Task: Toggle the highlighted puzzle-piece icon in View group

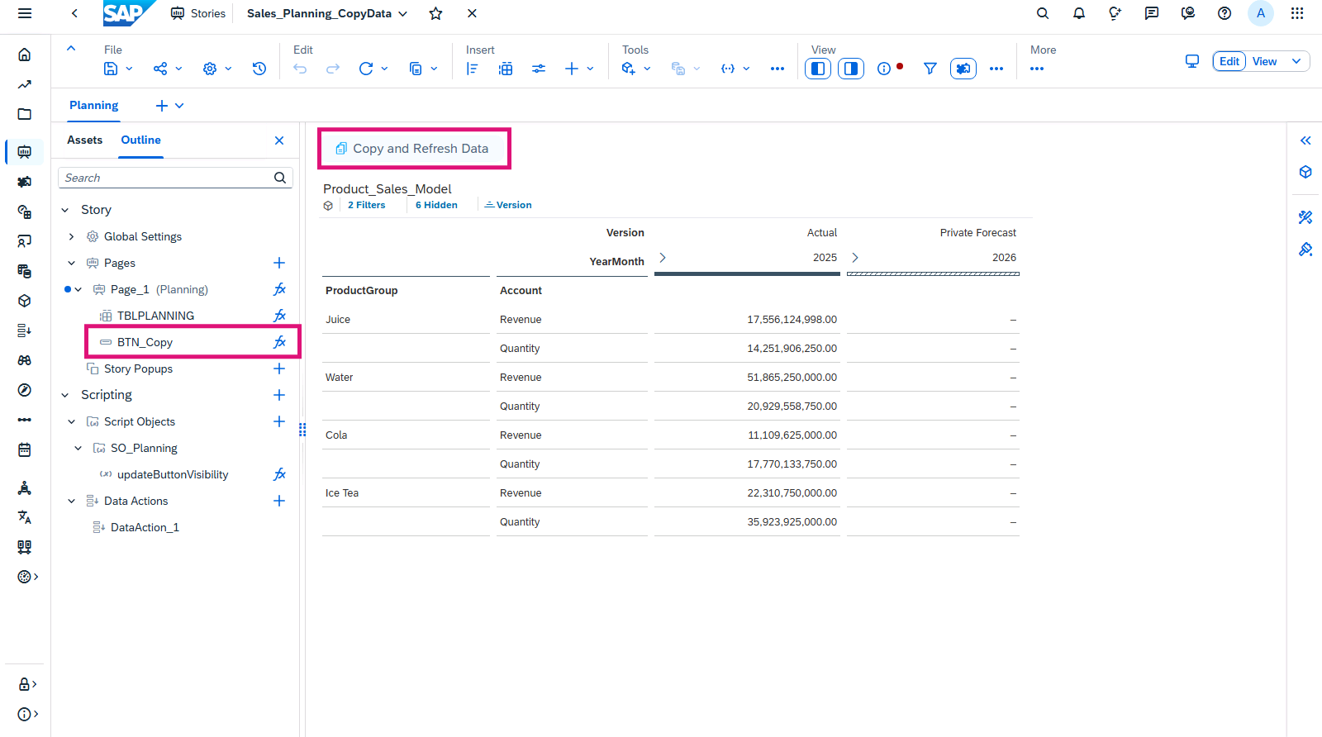Action: pyautogui.click(x=963, y=69)
